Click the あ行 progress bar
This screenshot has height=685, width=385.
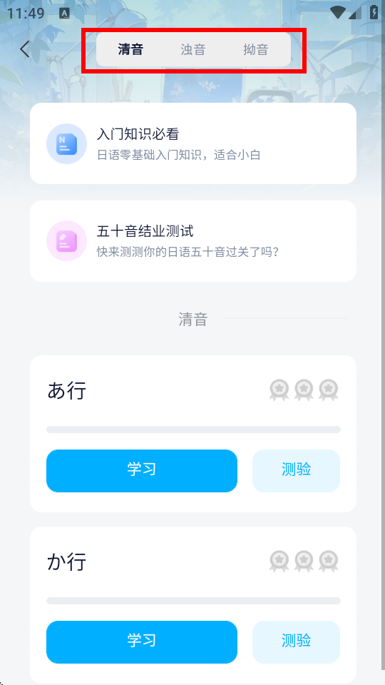click(193, 430)
